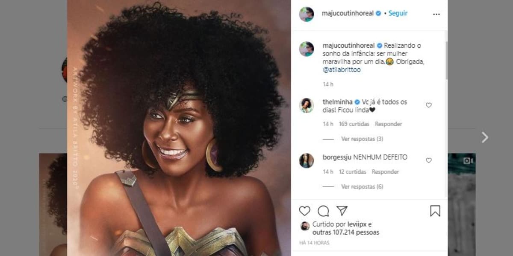This screenshot has width=513, height=256.
Task: Open the comment bubble icon
Action: pos(324,211)
